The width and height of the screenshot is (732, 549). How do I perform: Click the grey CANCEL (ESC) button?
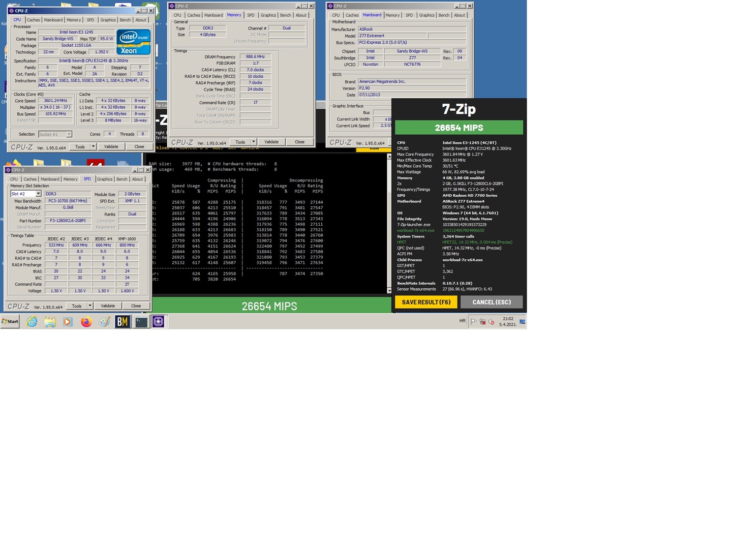point(492,302)
